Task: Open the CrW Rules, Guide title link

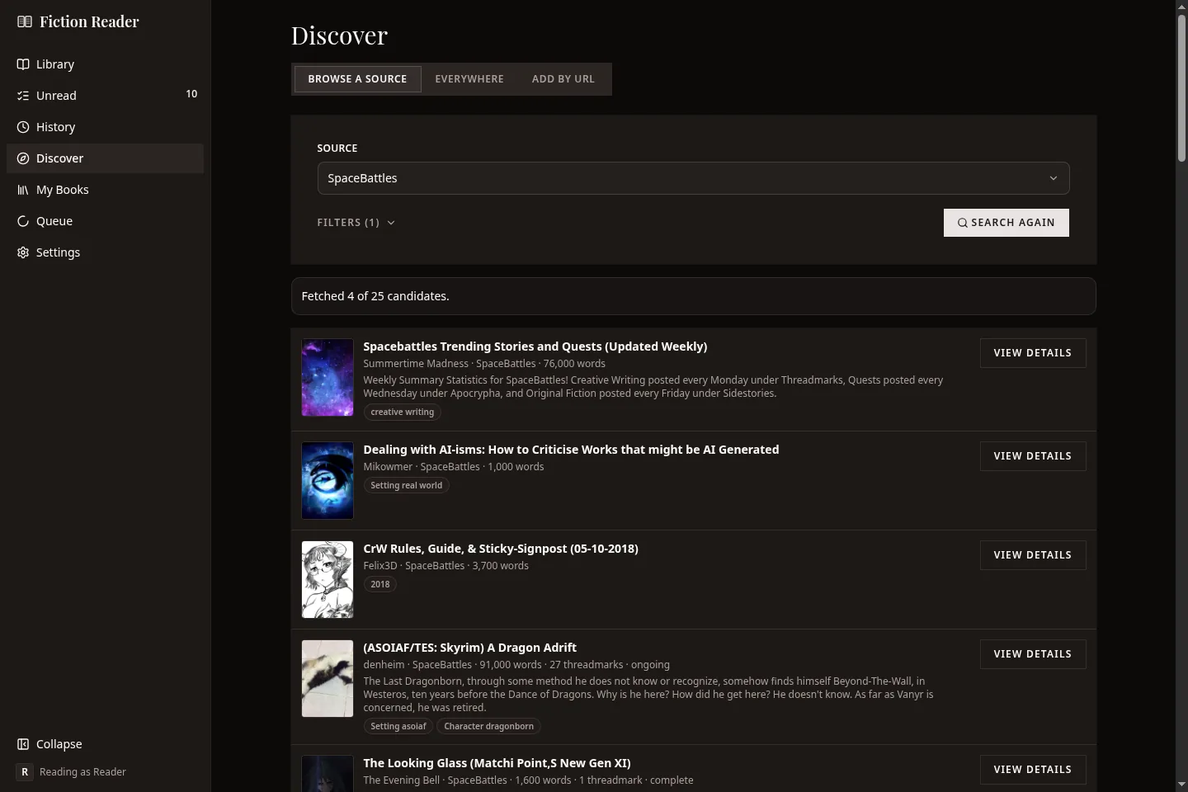Action: [x=501, y=549]
